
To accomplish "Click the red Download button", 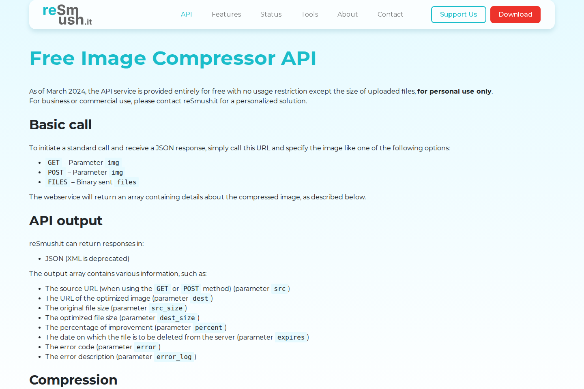I will pos(515,14).
